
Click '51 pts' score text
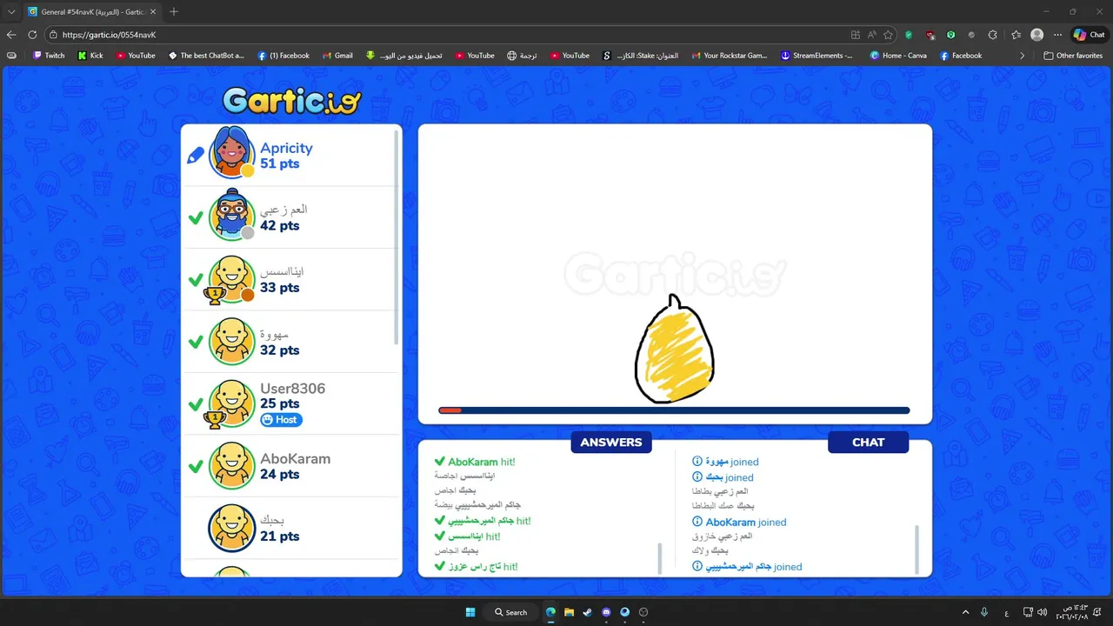tap(279, 163)
